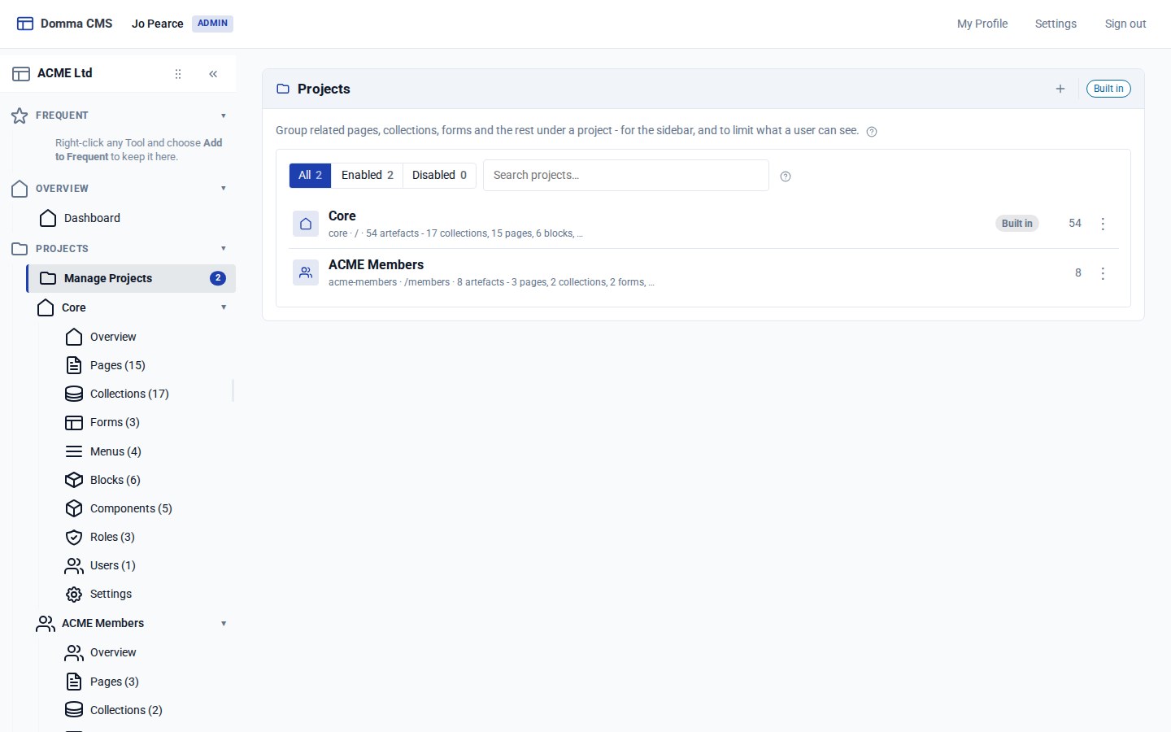
Task: Collapse the ACME Members project tree
Action: coord(224,624)
